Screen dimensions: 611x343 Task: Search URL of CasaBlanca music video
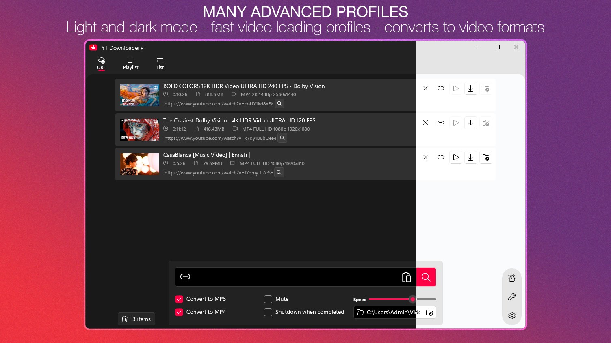click(279, 172)
